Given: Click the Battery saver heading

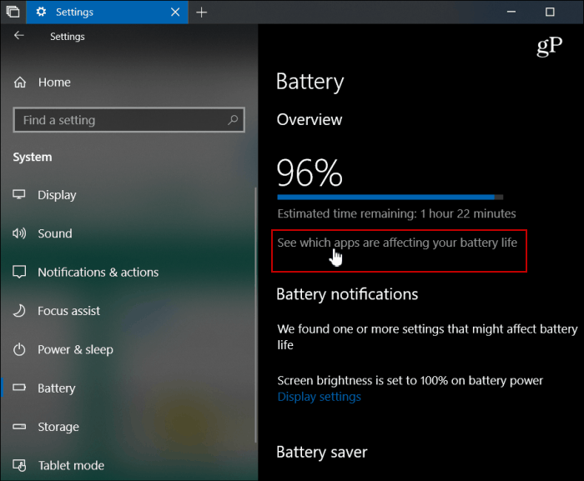Looking at the screenshot, I should (x=322, y=453).
